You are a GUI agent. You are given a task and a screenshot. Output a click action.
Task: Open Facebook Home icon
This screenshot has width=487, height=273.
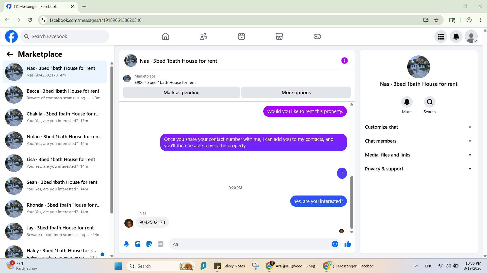click(165, 36)
